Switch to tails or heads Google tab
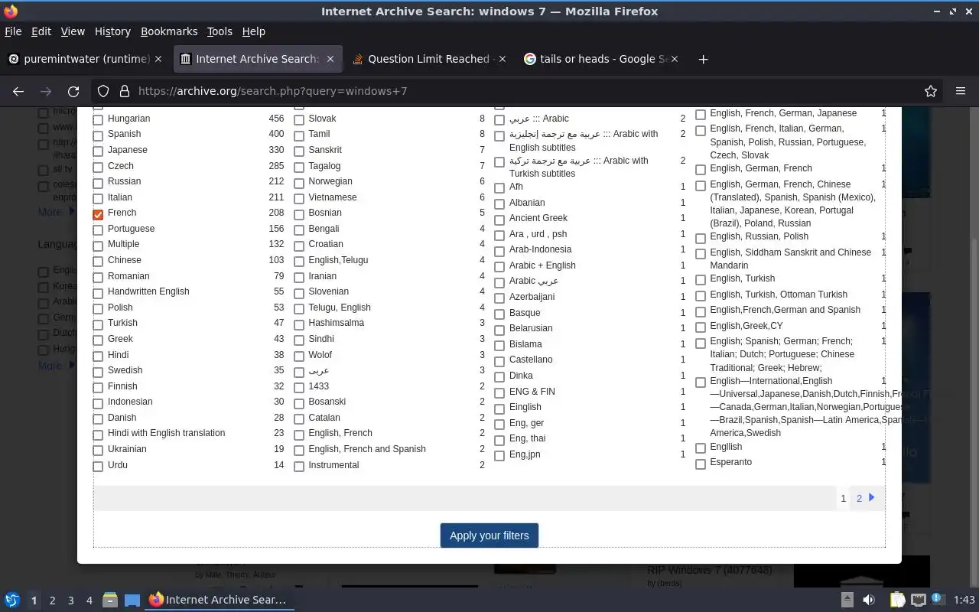Viewport: 979px width, 612px height. tap(600, 59)
